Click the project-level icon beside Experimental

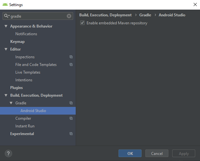click(71, 134)
